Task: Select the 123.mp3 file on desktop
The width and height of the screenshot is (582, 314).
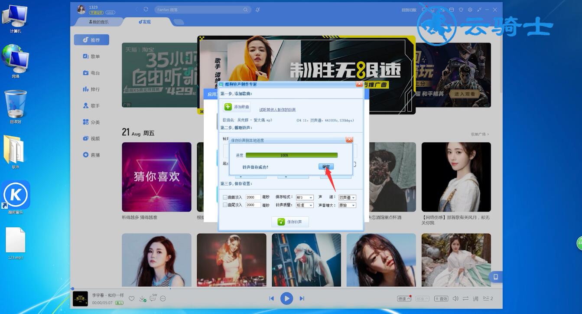Action: coord(16,243)
